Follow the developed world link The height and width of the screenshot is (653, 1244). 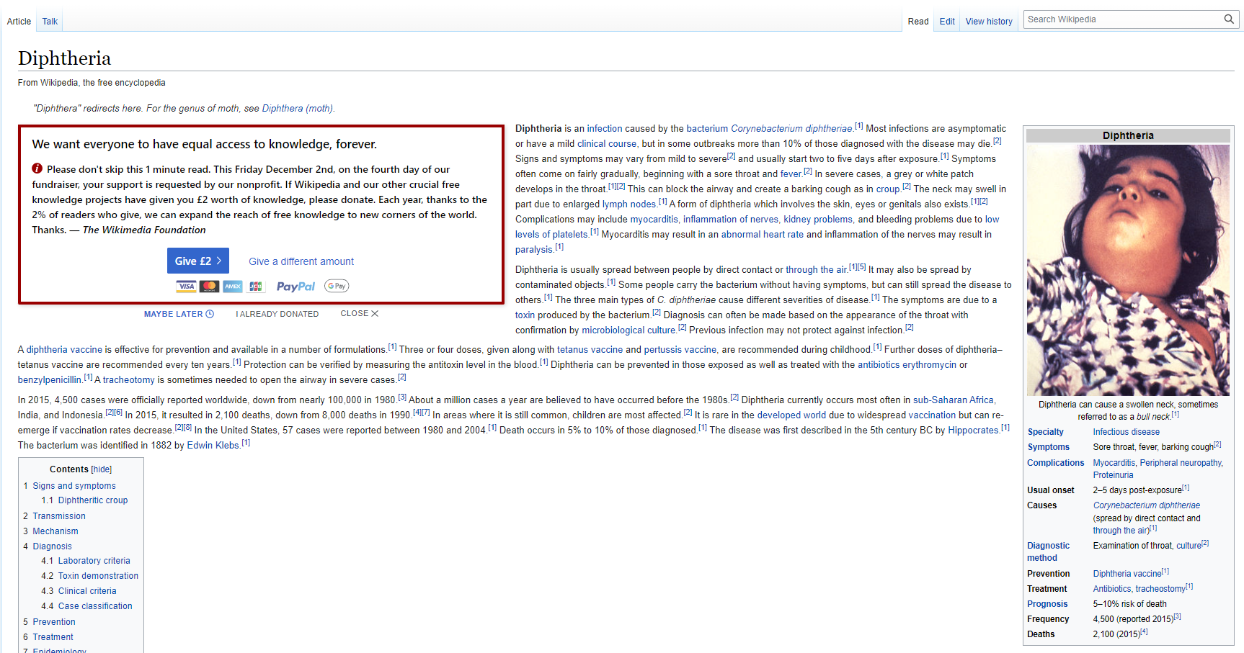pos(791,415)
